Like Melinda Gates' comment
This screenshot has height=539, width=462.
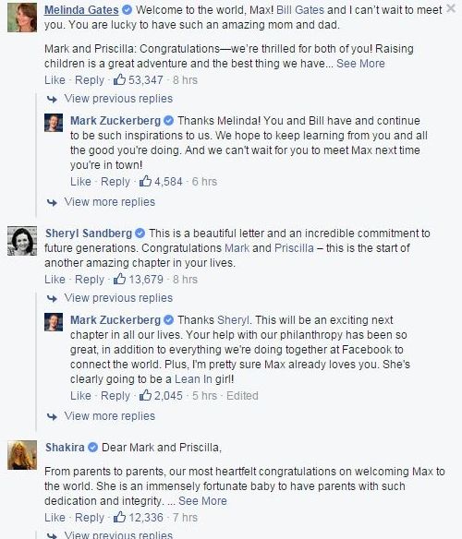55,79
